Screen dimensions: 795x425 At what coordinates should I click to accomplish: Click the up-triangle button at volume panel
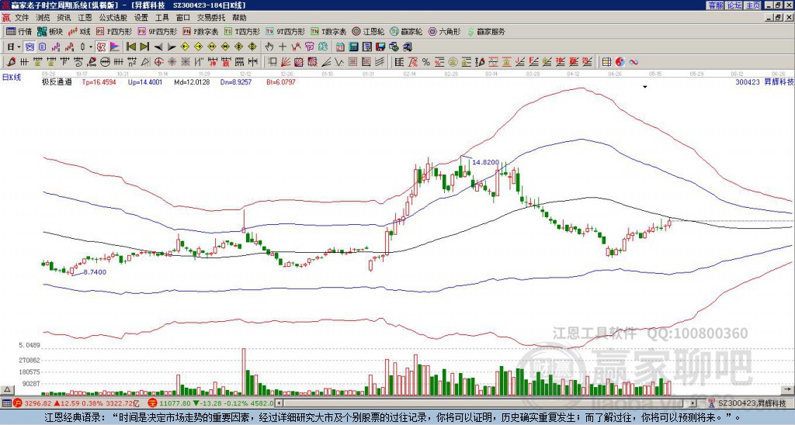coord(7,389)
